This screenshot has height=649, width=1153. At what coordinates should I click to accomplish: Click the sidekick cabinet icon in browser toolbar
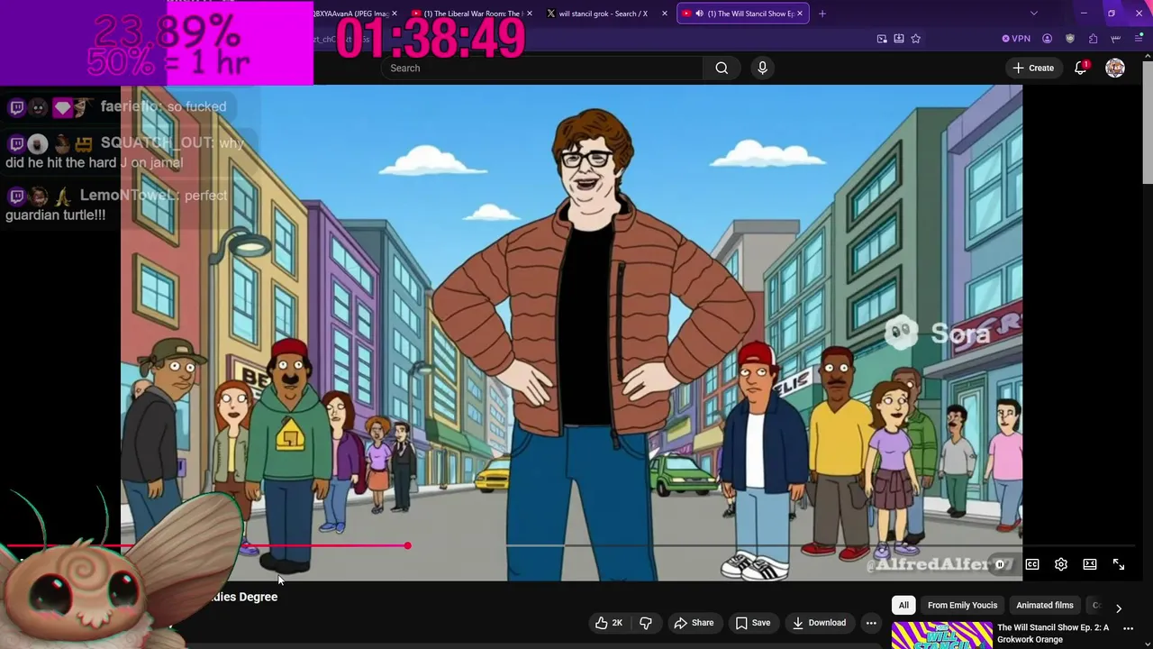click(x=1115, y=39)
